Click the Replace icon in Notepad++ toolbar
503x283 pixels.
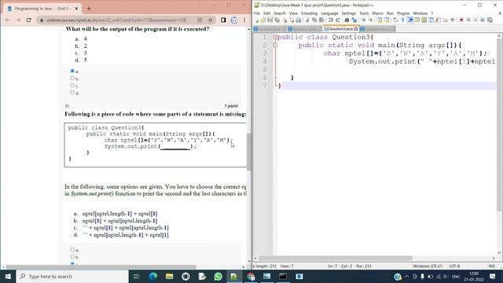[x=354, y=20]
